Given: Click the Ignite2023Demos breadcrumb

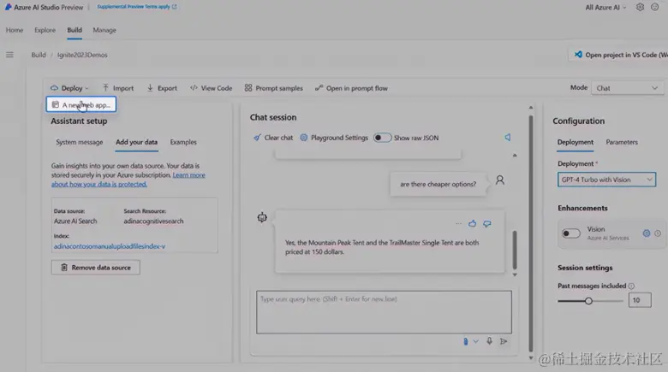Looking at the screenshot, I should 82,55.
